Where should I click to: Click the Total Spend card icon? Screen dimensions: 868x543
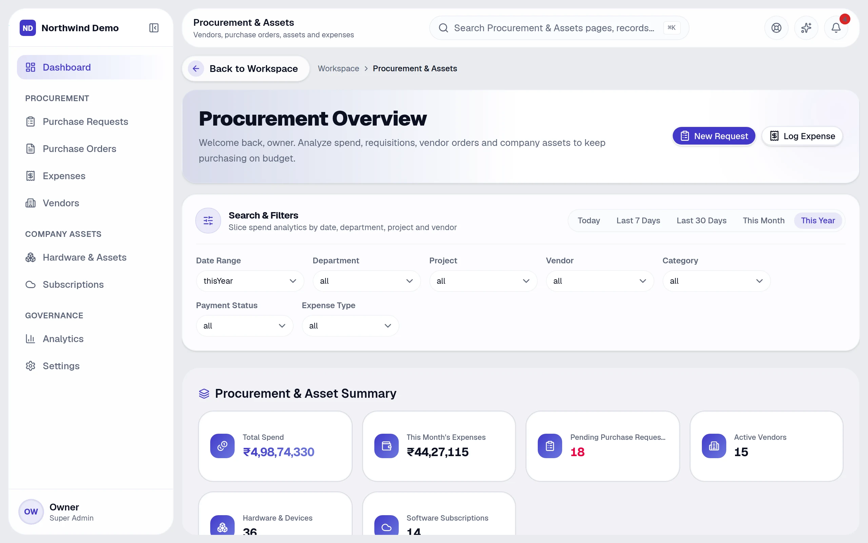(x=222, y=446)
